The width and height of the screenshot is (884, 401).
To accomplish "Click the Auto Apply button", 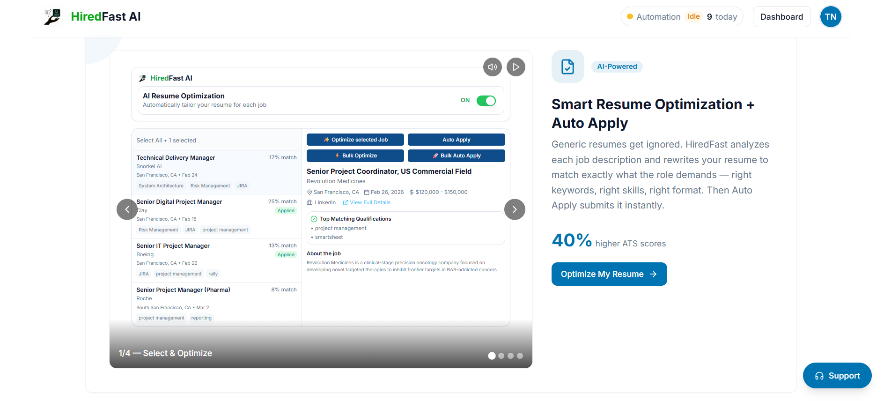I will (457, 140).
